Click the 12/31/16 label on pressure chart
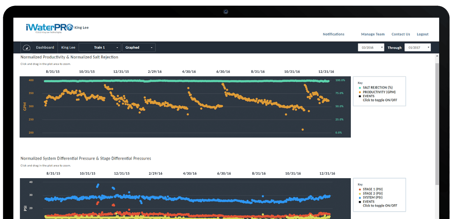Image resolution: width=452 pixels, height=219 pixels. [327, 174]
